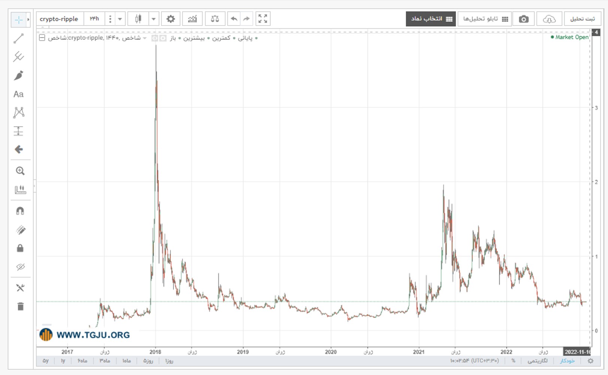Select the Aa text annotation tool
608x375 pixels.
[19, 94]
